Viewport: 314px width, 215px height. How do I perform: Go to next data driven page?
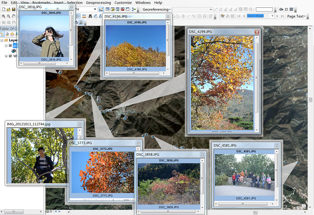(x=278, y=16)
